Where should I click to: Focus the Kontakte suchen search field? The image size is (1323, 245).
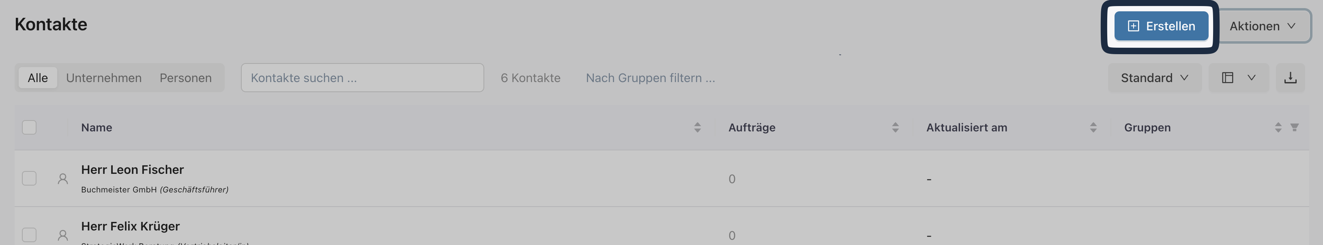[362, 78]
